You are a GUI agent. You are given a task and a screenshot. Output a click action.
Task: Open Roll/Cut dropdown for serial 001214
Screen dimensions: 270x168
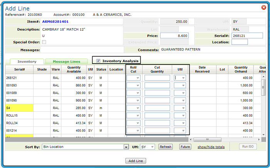pyautogui.click(x=133, y=131)
